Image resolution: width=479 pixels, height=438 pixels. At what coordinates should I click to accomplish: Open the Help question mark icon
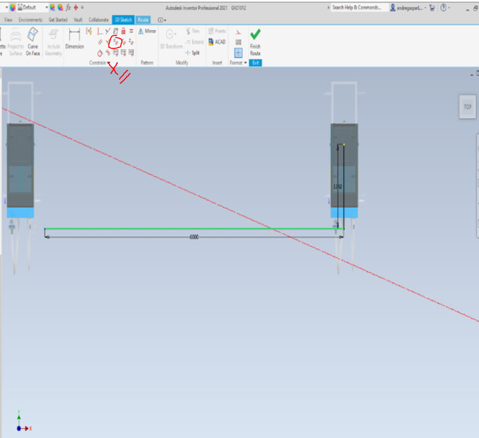[x=444, y=8]
